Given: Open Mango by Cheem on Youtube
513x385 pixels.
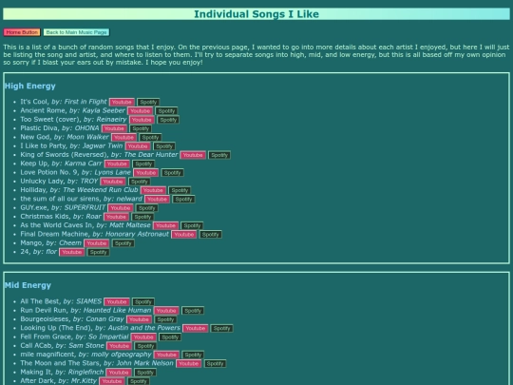Looking at the screenshot, I should click(x=97, y=243).
